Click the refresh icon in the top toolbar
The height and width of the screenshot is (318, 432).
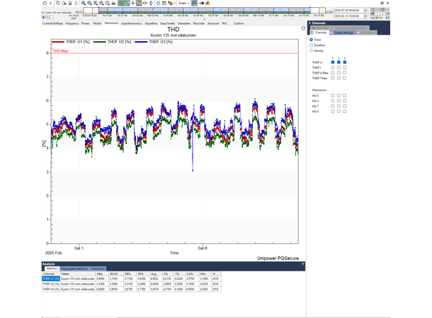pyautogui.click(x=45, y=3)
